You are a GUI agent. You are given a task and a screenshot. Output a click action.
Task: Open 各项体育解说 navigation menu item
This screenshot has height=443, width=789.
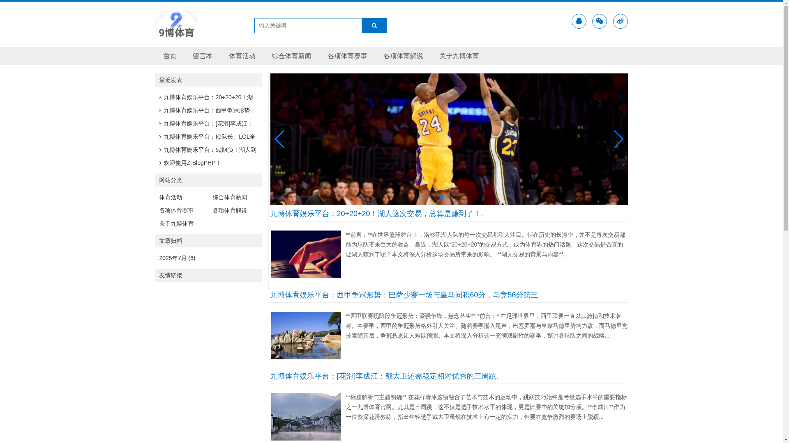coord(403,56)
